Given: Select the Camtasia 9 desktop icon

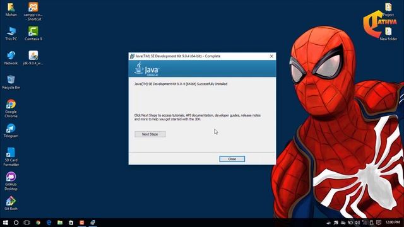Looking at the screenshot, I should [33, 33].
